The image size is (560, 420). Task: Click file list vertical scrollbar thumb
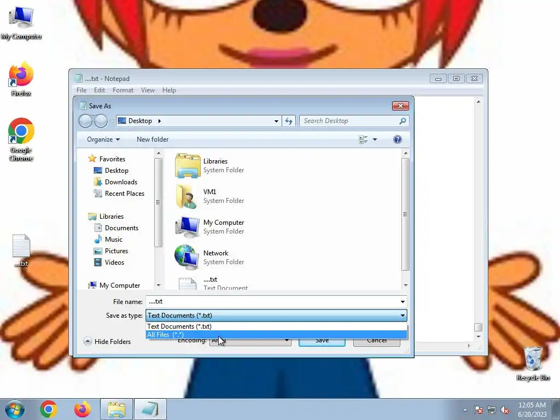click(405, 214)
